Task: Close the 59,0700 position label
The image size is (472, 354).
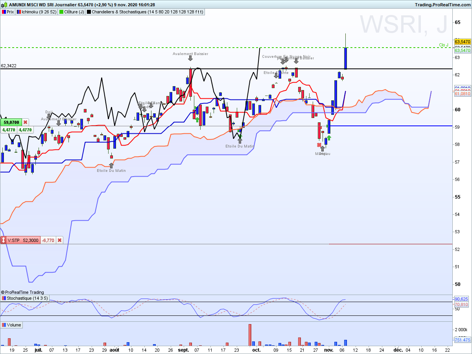Action: pyautogui.click(x=26, y=122)
